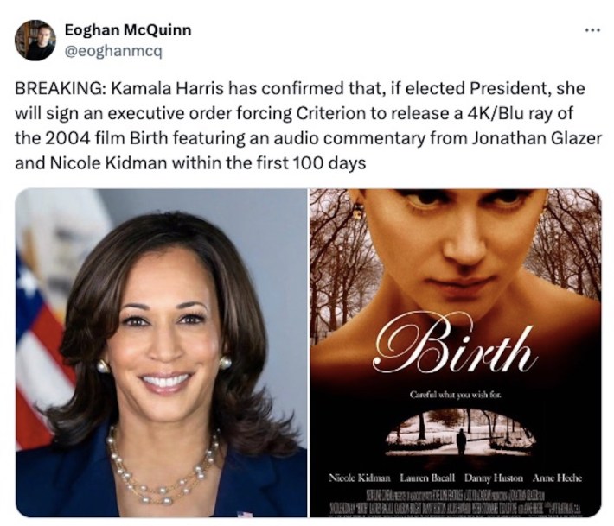Open Eoghan McQuinn's profile avatar
The image size is (614, 526).
[35, 40]
